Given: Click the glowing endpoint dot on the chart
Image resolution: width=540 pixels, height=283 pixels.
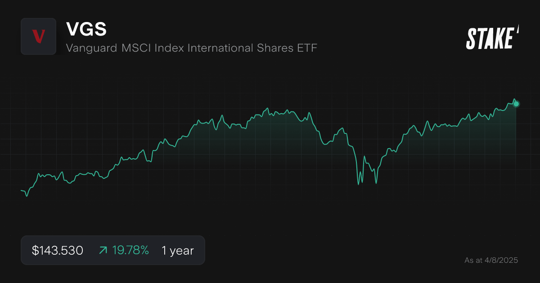Looking at the screenshot, I should point(515,103).
